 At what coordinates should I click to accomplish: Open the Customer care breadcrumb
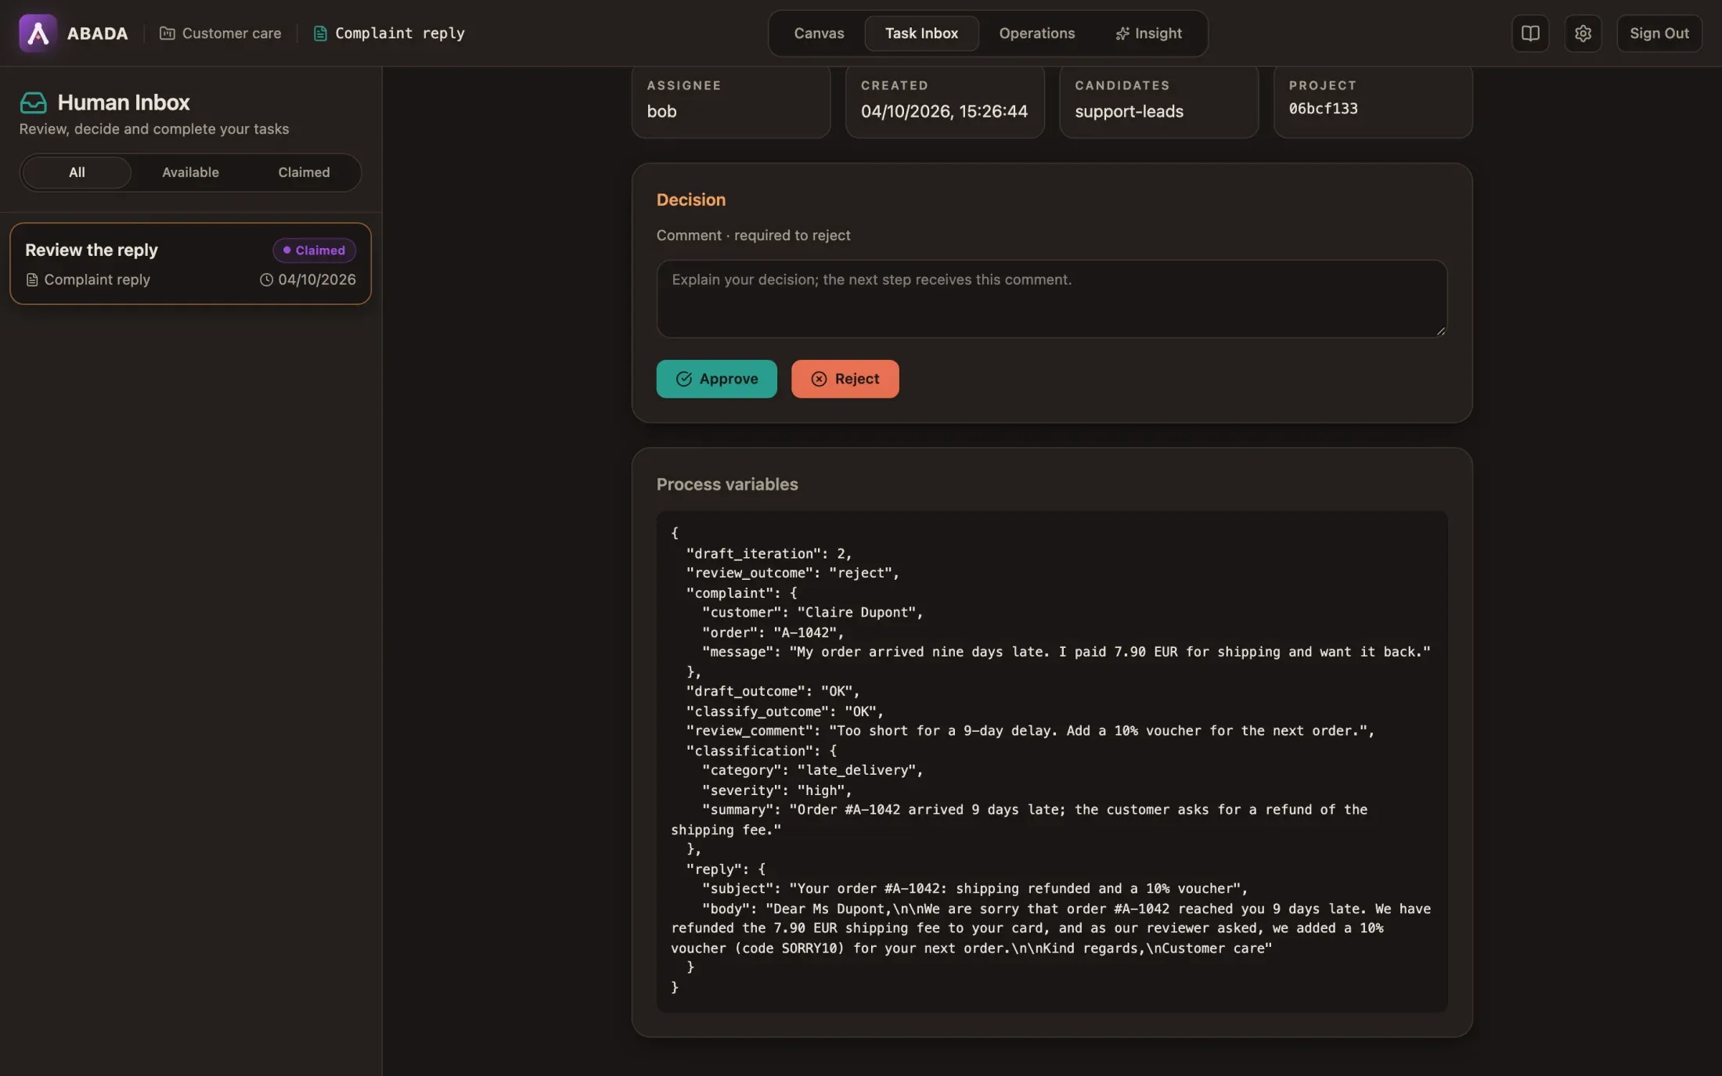[221, 33]
